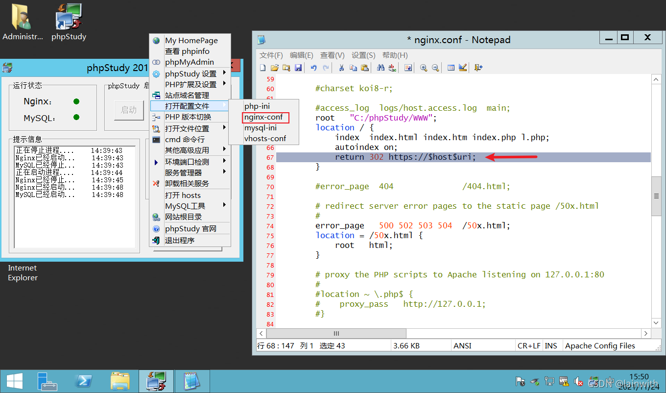The image size is (666, 393).
Task: Expand the phpStudy 设置 submenu
Action: [190, 74]
